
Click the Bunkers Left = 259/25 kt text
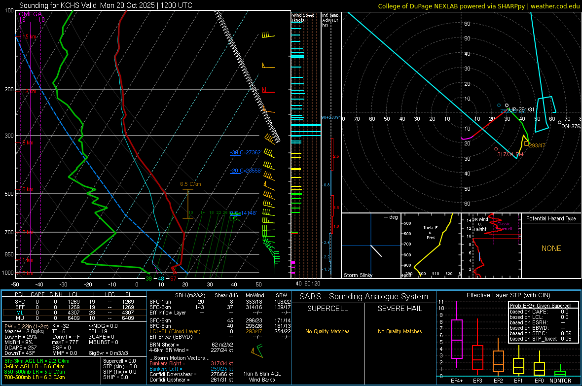(191, 369)
